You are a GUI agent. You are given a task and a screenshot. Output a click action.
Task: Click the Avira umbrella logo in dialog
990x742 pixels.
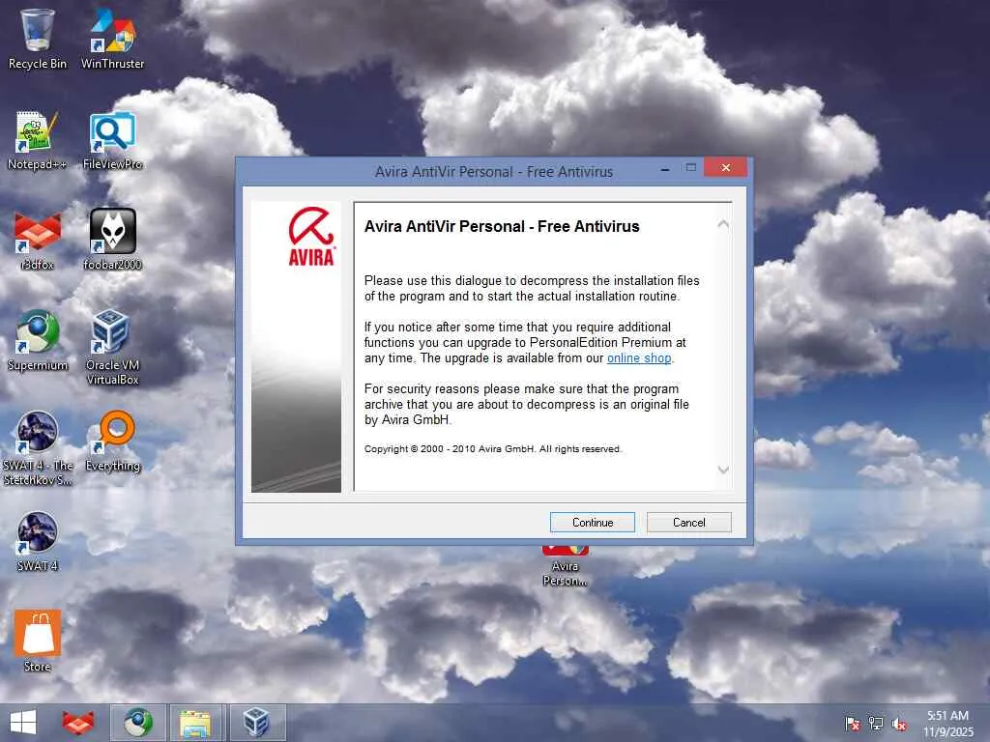311,236
